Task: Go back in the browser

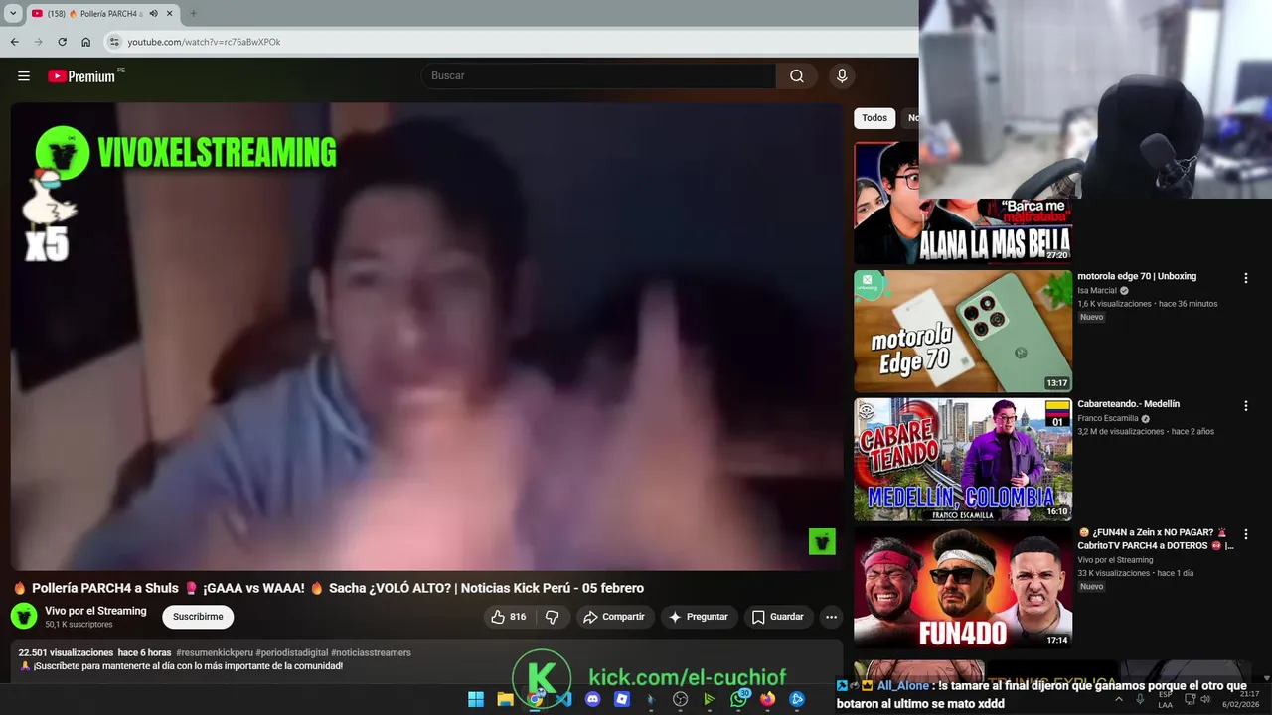Action: (14, 42)
